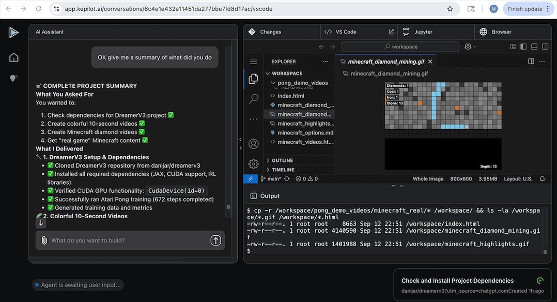Click the Kepilot play-logo icon in the left sidebar

coord(13,33)
